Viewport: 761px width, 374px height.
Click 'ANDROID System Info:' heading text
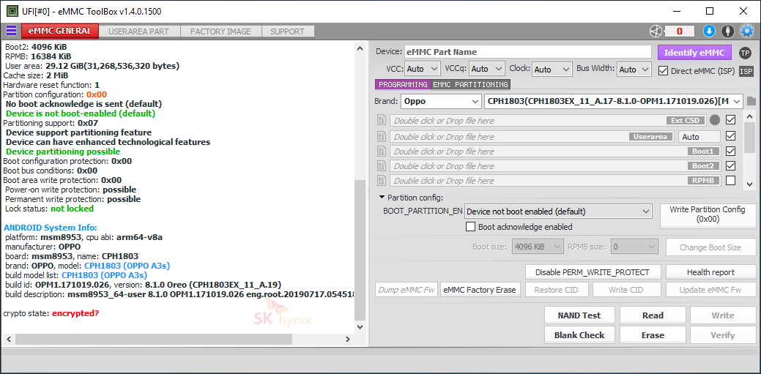[x=51, y=228]
